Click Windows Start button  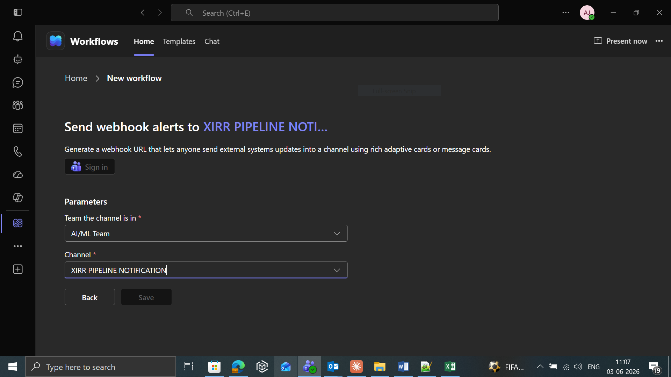point(13,367)
